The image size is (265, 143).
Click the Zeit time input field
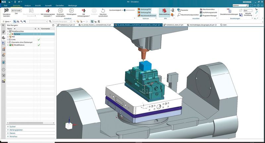16,11
